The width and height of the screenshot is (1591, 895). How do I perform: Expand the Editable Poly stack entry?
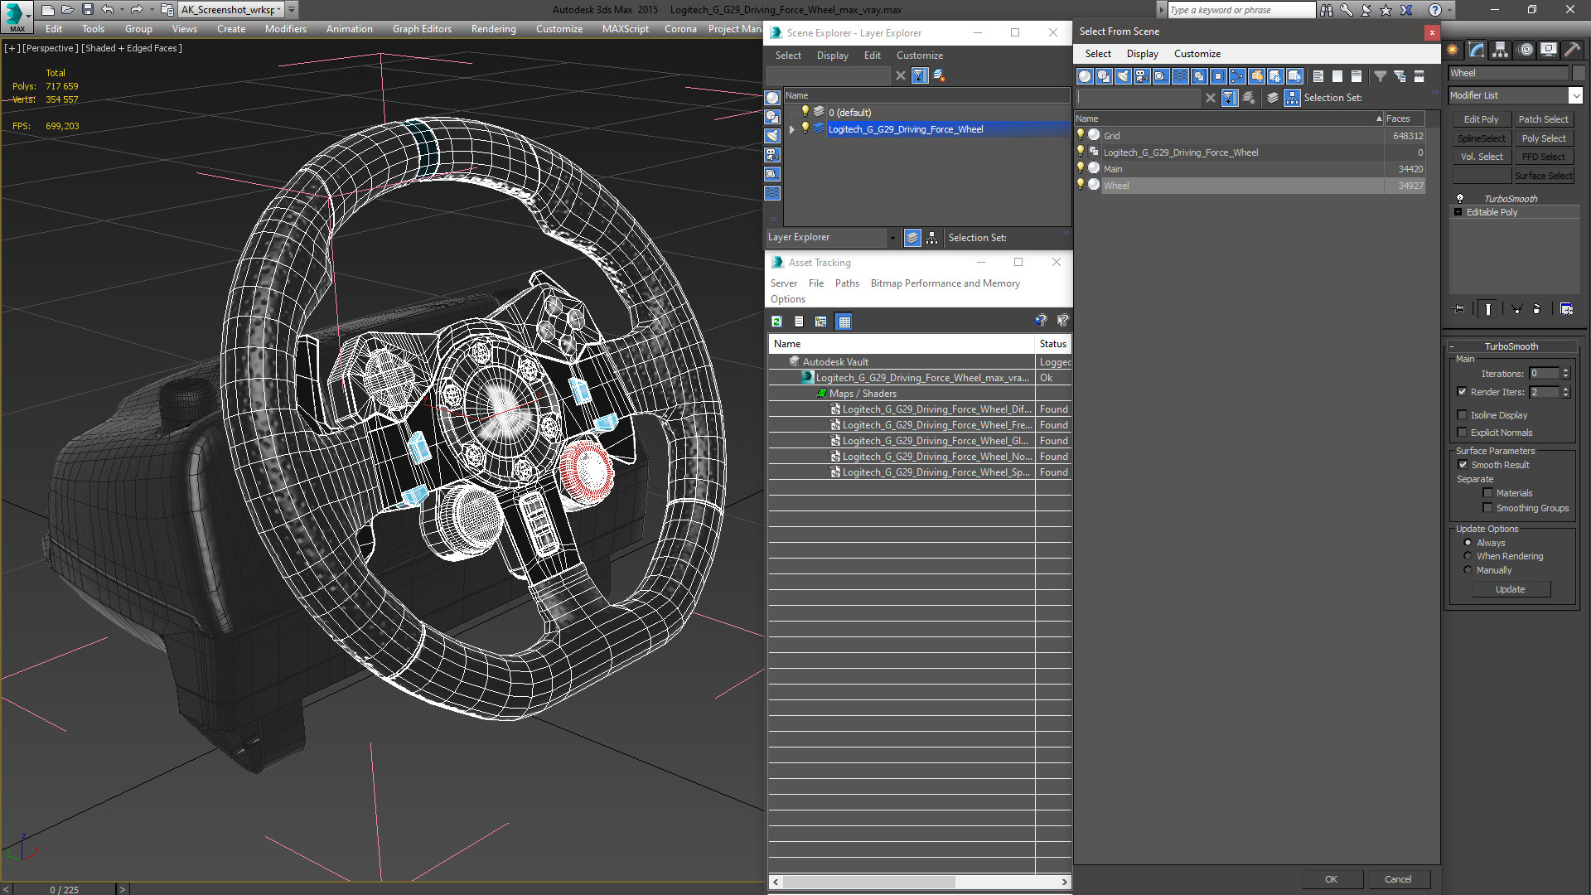coord(1458,212)
